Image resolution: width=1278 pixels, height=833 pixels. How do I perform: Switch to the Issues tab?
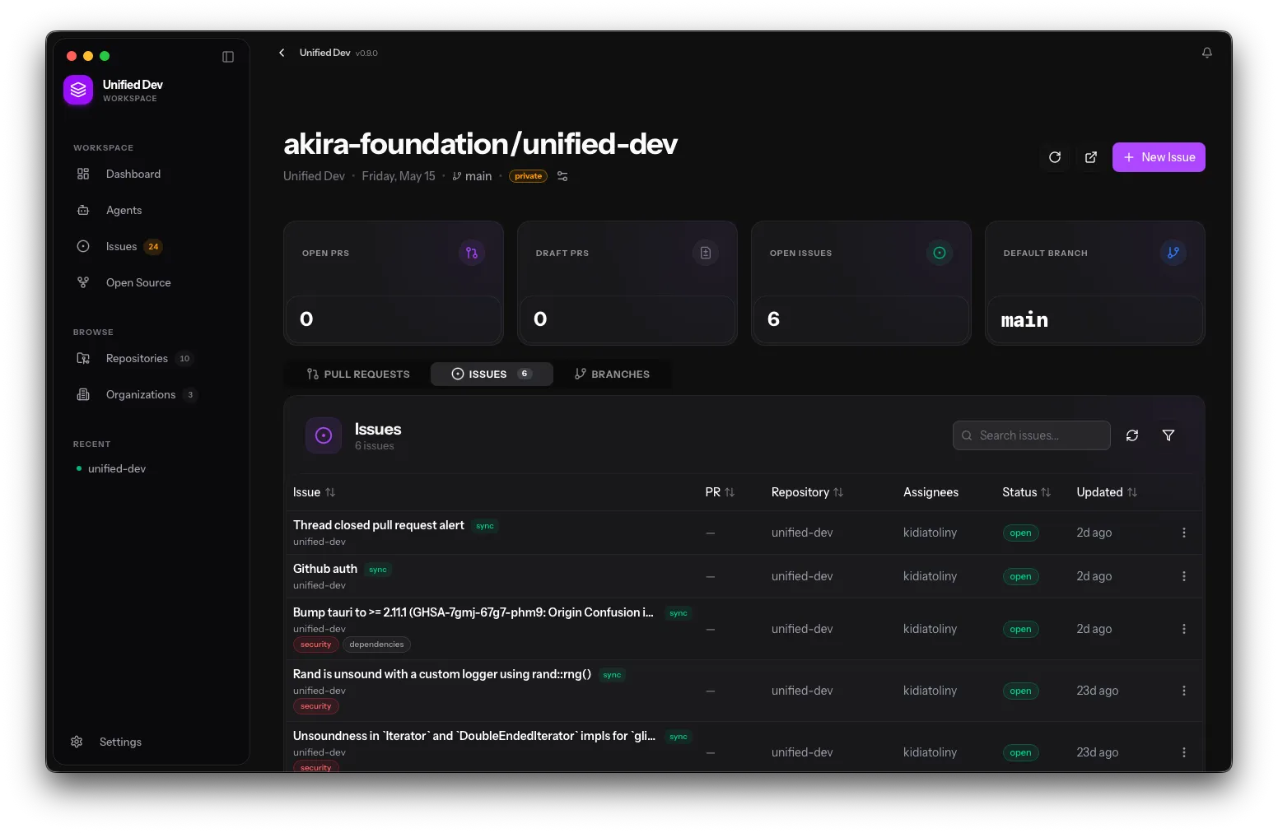click(492, 374)
